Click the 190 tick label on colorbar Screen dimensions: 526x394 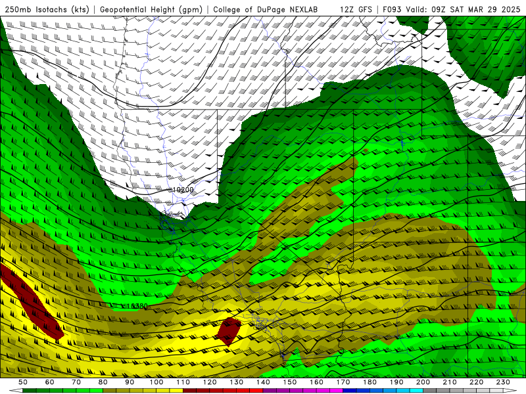click(396, 382)
